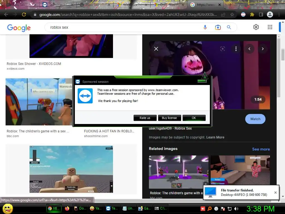The height and width of the screenshot is (214, 285).
Task: Open the Un... notepad taskbar item
Action: 128,208
